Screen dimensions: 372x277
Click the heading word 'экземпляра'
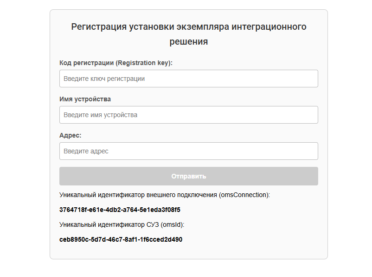209,26
